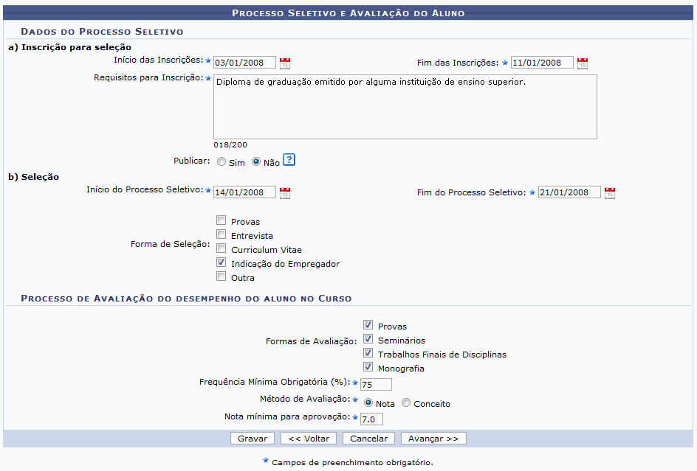Check the Outra selection option
This screenshot has width=697, height=471.
pos(221,276)
